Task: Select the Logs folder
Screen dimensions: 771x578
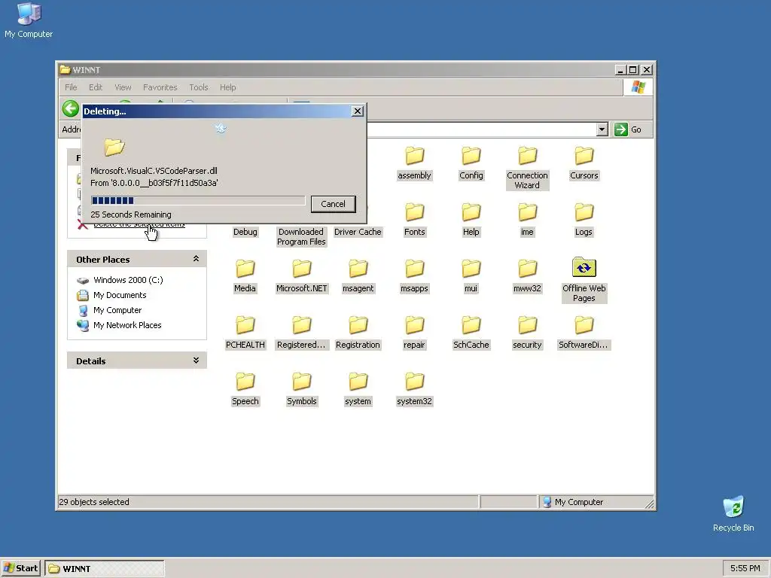Action: (x=584, y=221)
